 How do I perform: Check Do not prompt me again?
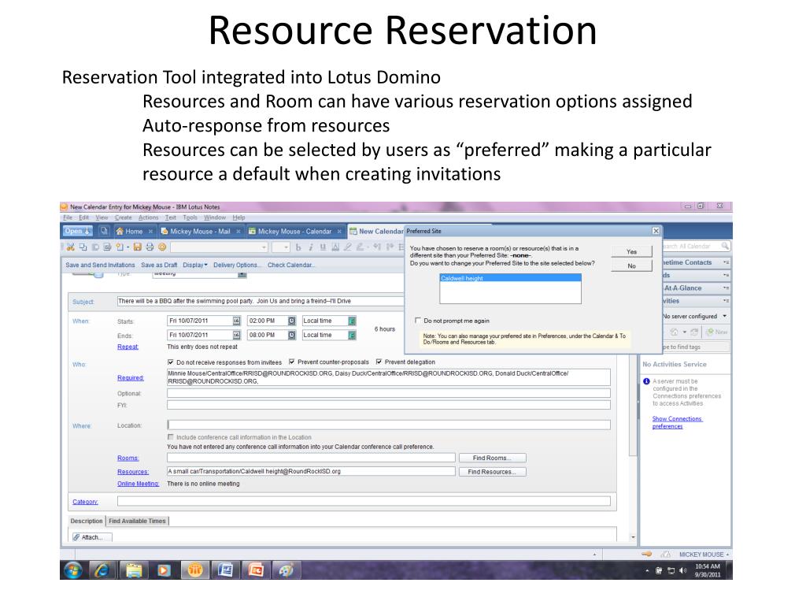click(417, 321)
